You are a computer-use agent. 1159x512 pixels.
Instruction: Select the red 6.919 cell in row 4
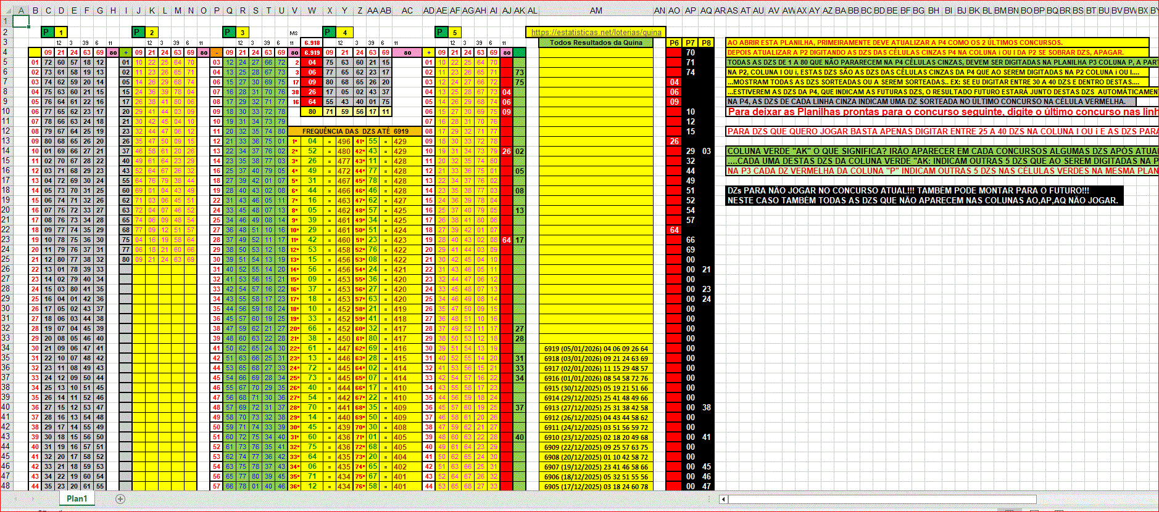312,53
